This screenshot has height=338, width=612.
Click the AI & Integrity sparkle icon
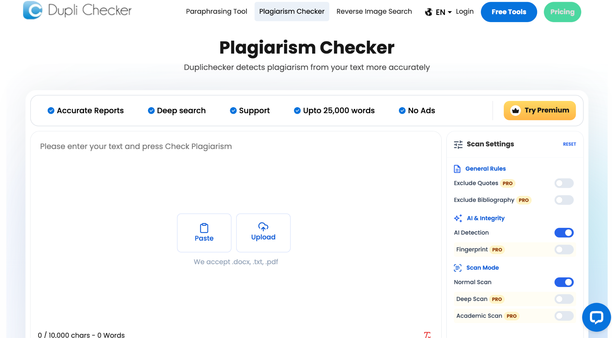tap(458, 218)
